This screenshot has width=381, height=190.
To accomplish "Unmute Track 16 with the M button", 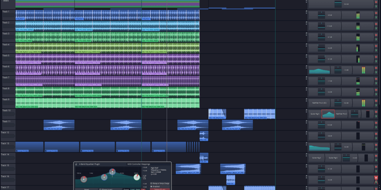I will (376, 178).
